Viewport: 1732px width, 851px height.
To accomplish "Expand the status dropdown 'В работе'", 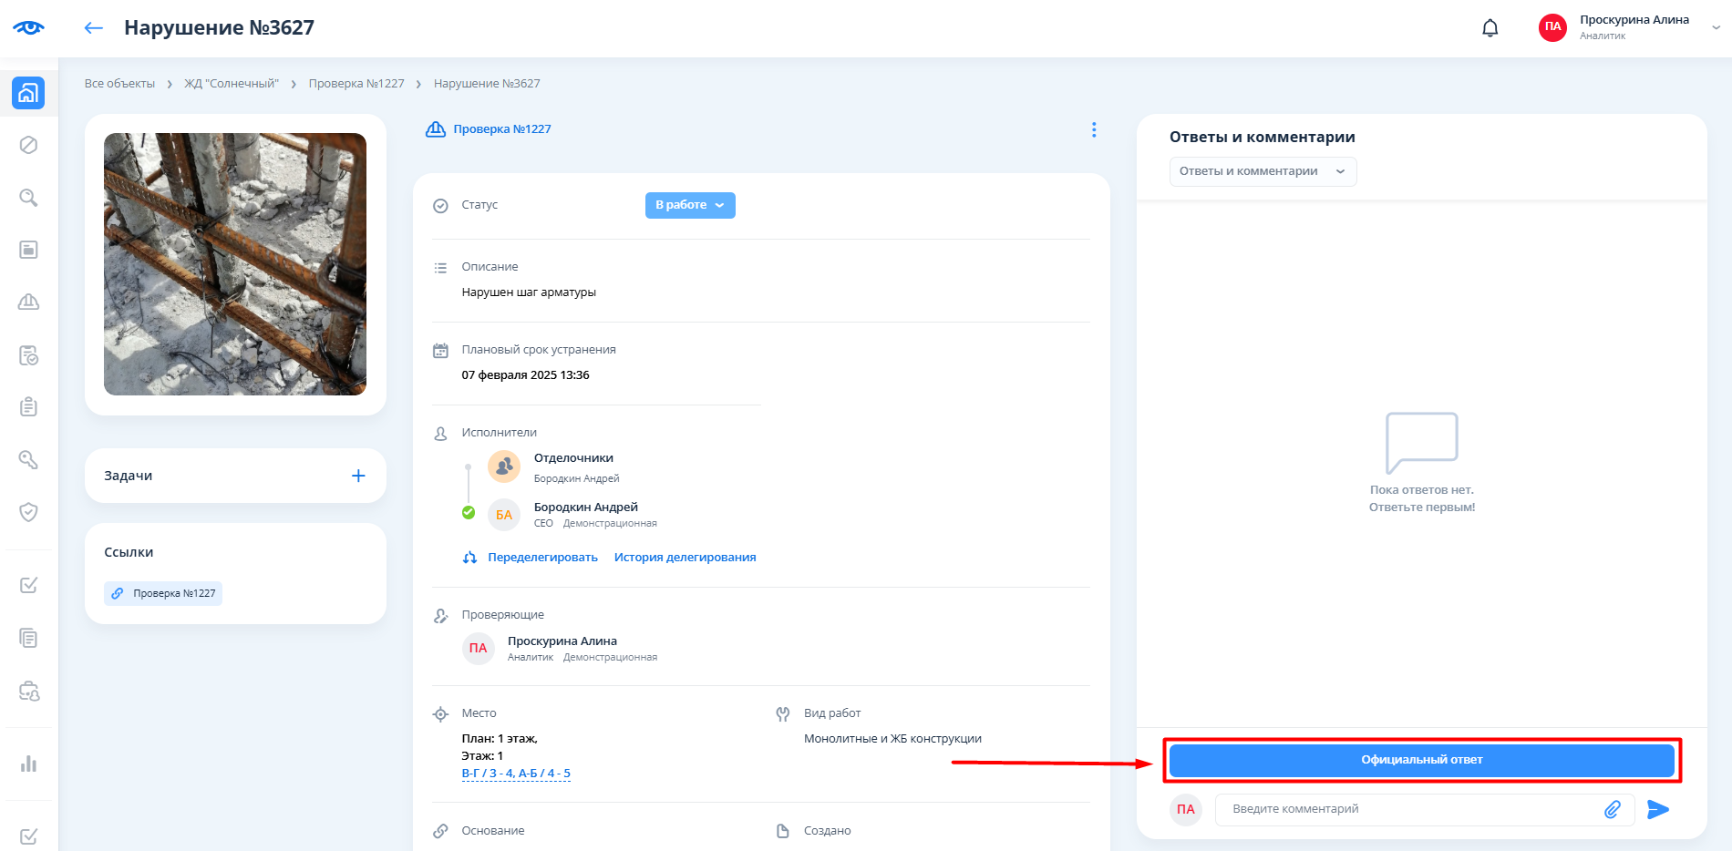I will click(x=689, y=205).
